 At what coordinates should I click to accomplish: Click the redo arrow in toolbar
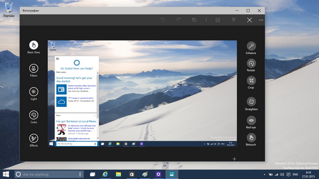179,20
